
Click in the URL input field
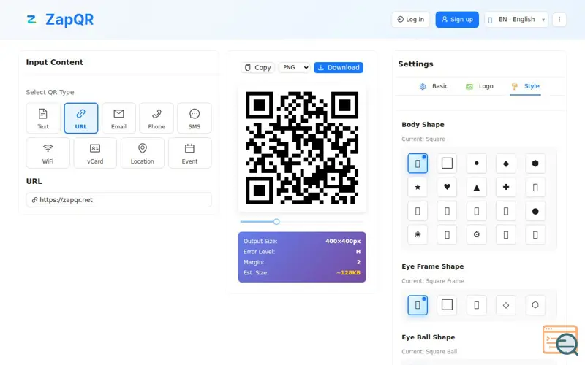point(118,199)
